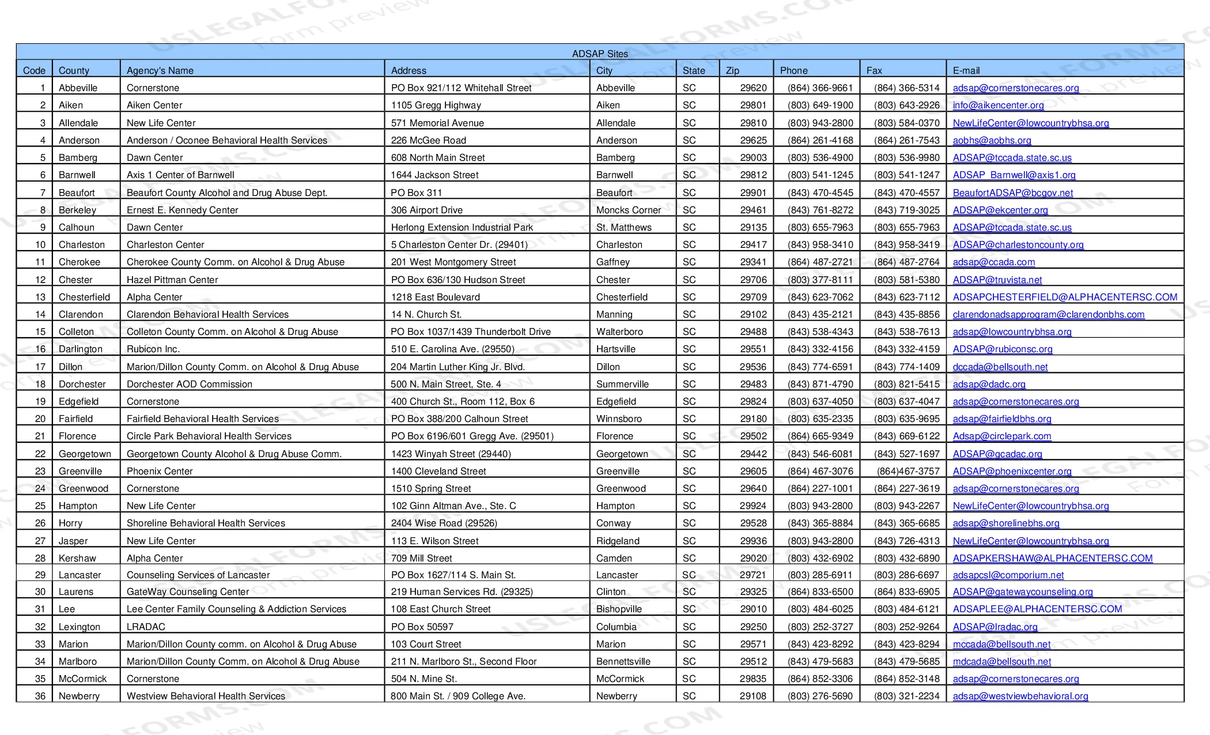The image size is (1210, 735).
Task: Open the ADSAP@ekcenter.org email link
Action: [1000, 210]
